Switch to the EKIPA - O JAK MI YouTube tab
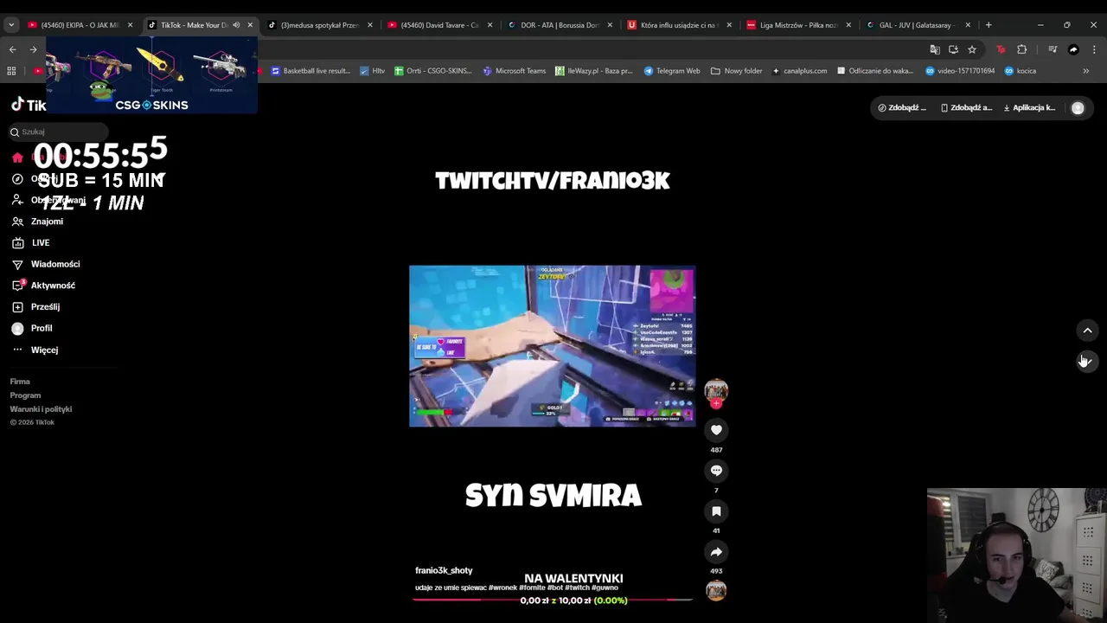The image size is (1107, 623). (80, 25)
